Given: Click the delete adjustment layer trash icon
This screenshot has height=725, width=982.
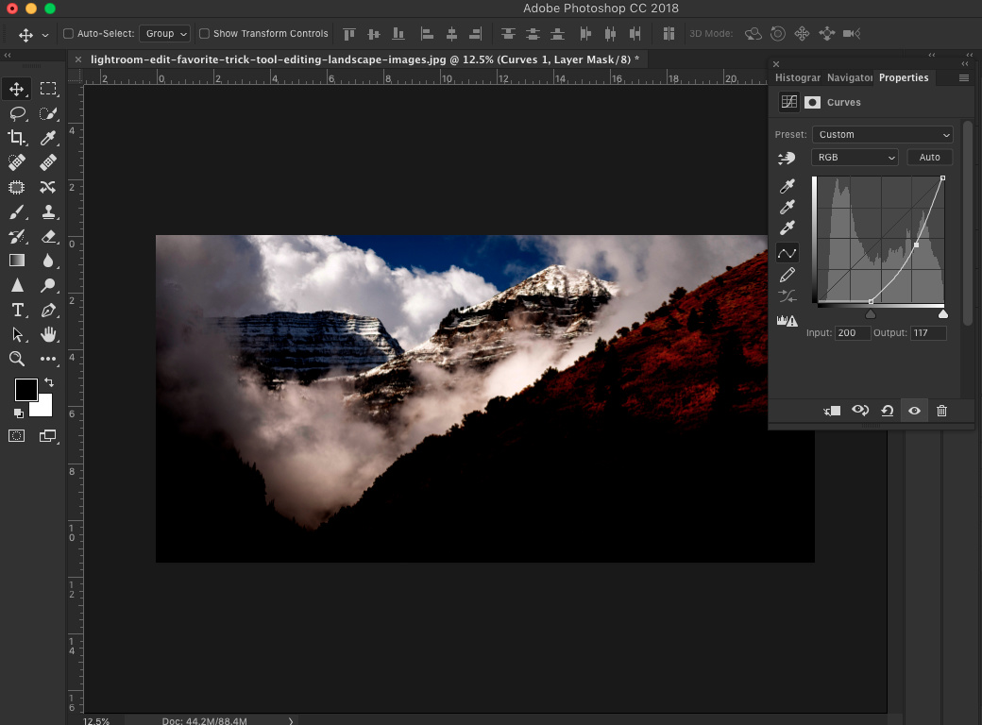Looking at the screenshot, I should point(941,411).
